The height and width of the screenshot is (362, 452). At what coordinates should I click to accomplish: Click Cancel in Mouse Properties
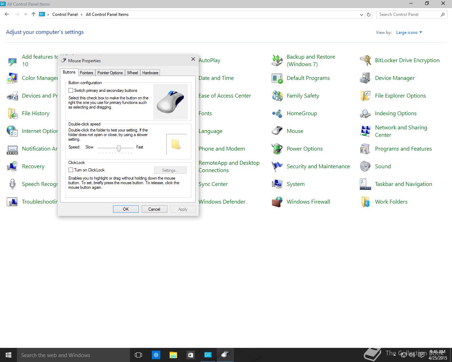(154, 209)
